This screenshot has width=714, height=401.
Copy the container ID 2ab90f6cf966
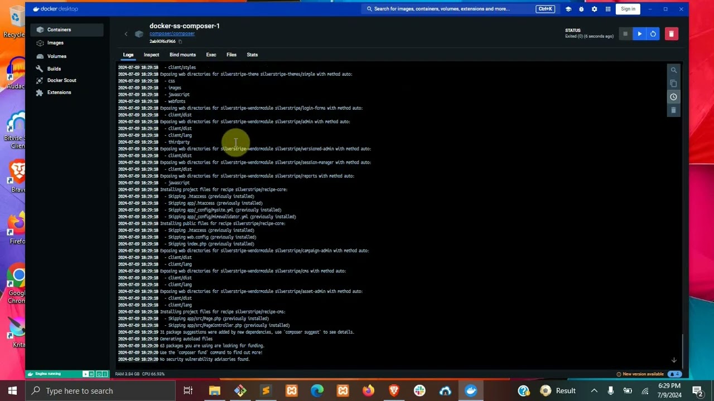180,42
